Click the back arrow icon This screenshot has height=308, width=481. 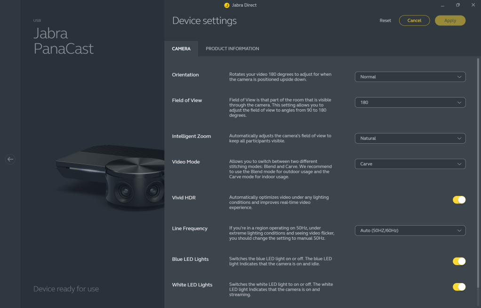coord(10,159)
